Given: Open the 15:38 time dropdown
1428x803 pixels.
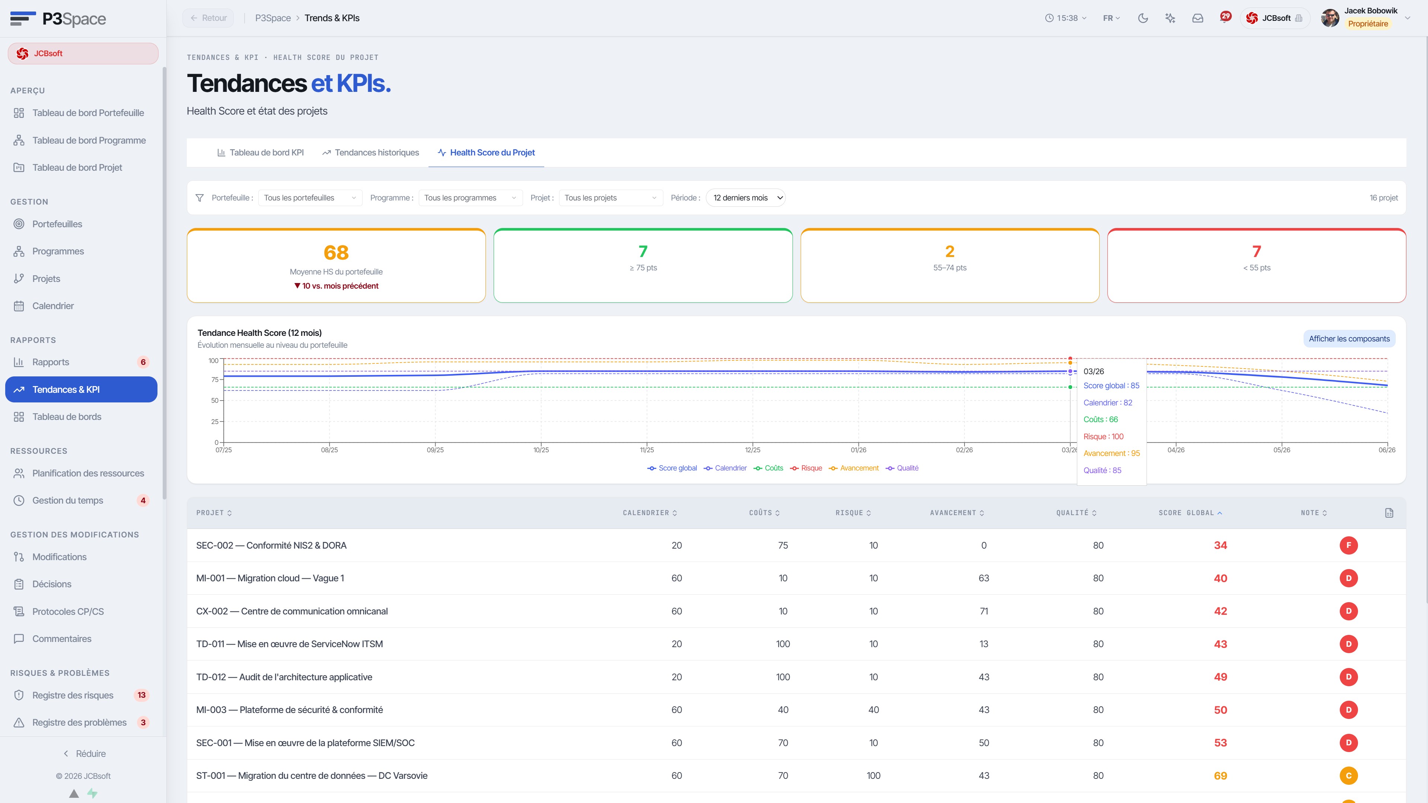Looking at the screenshot, I should point(1065,18).
